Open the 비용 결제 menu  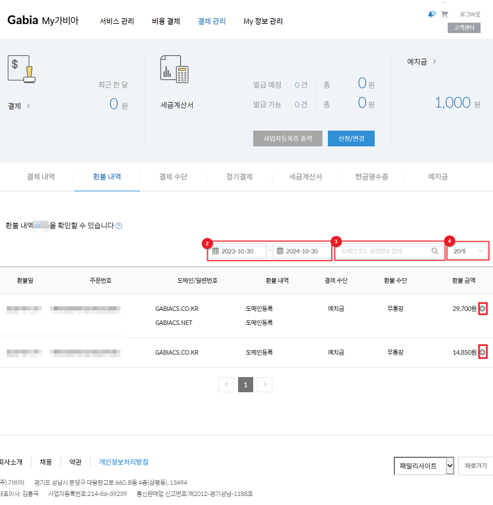point(166,21)
